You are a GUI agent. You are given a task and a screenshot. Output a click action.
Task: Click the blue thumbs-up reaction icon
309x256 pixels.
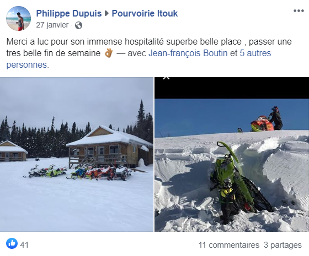(x=12, y=243)
